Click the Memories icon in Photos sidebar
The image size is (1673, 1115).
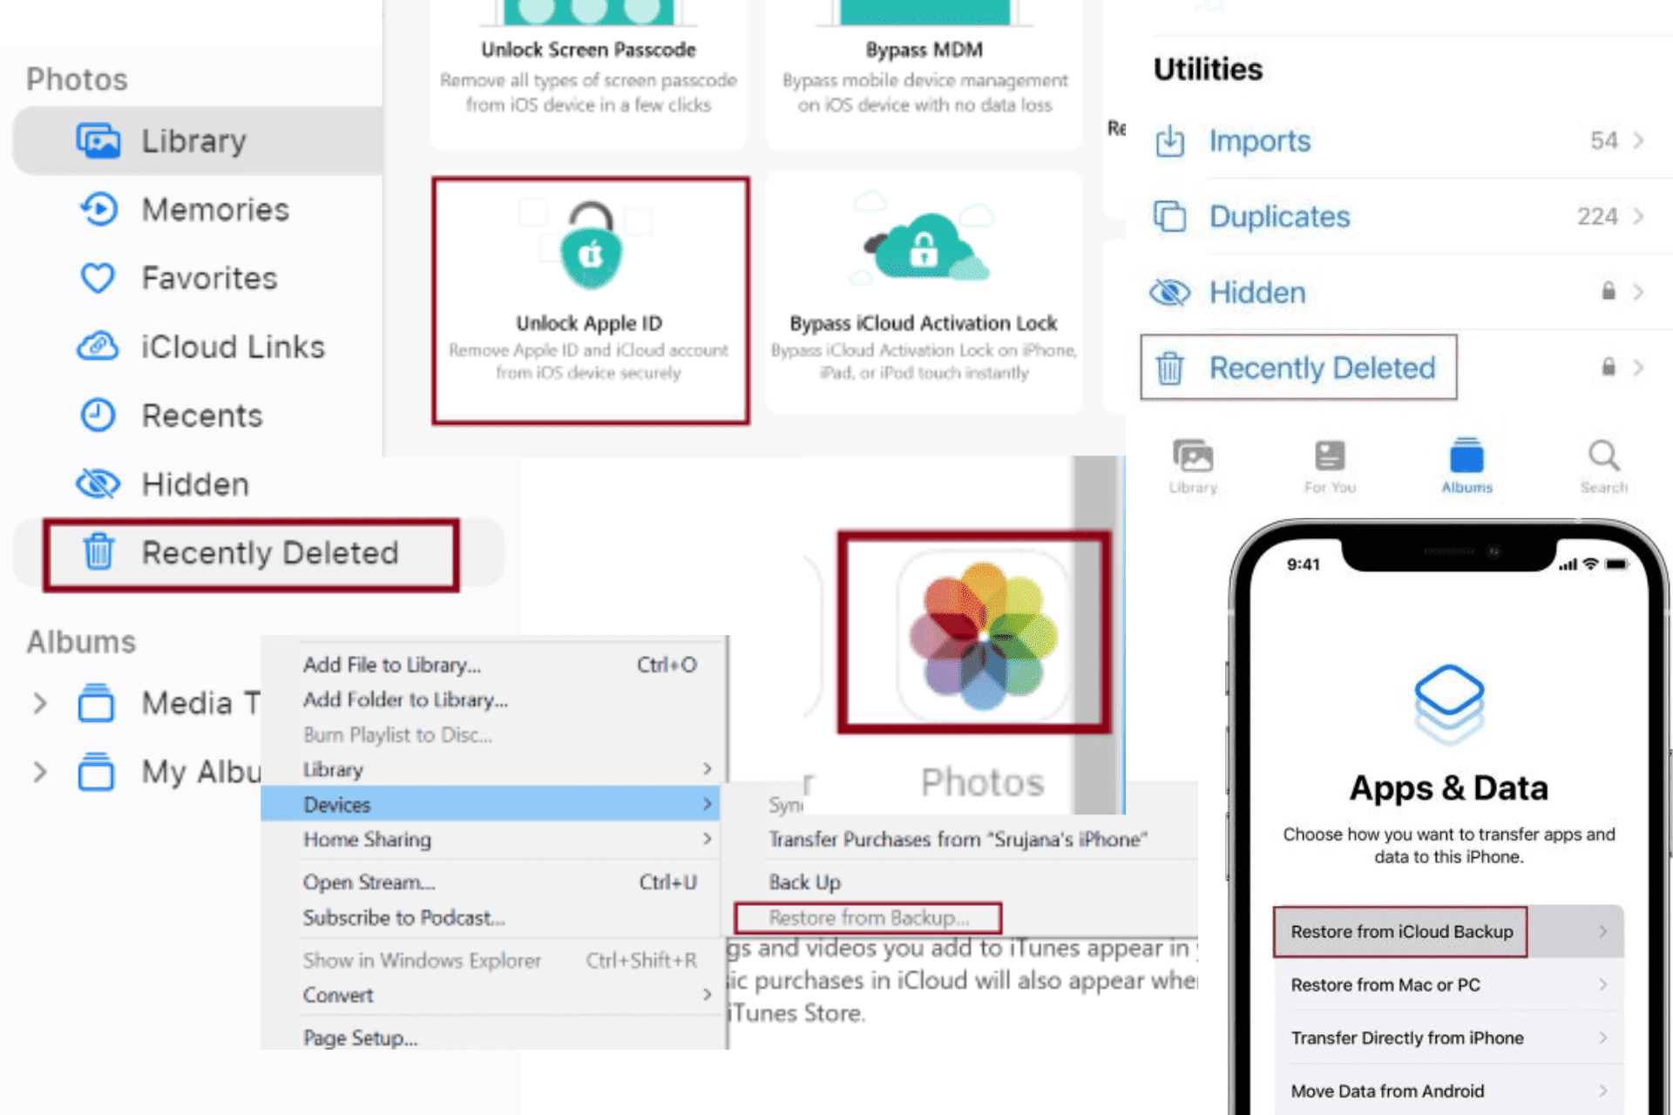[97, 209]
